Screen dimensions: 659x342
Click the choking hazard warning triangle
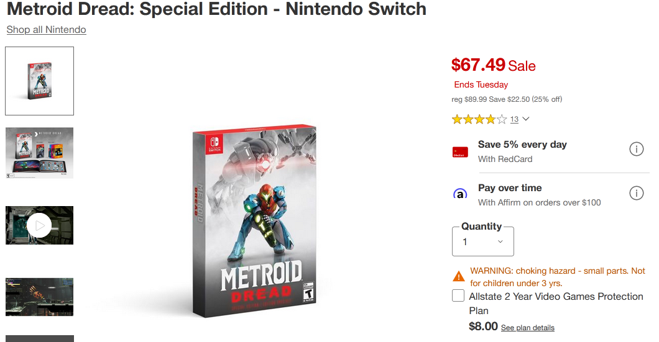coord(459,276)
